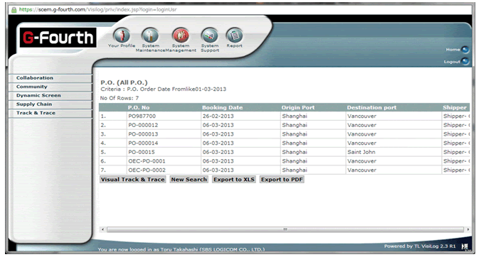Start a New Search
The height and width of the screenshot is (257, 481).
(x=189, y=180)
